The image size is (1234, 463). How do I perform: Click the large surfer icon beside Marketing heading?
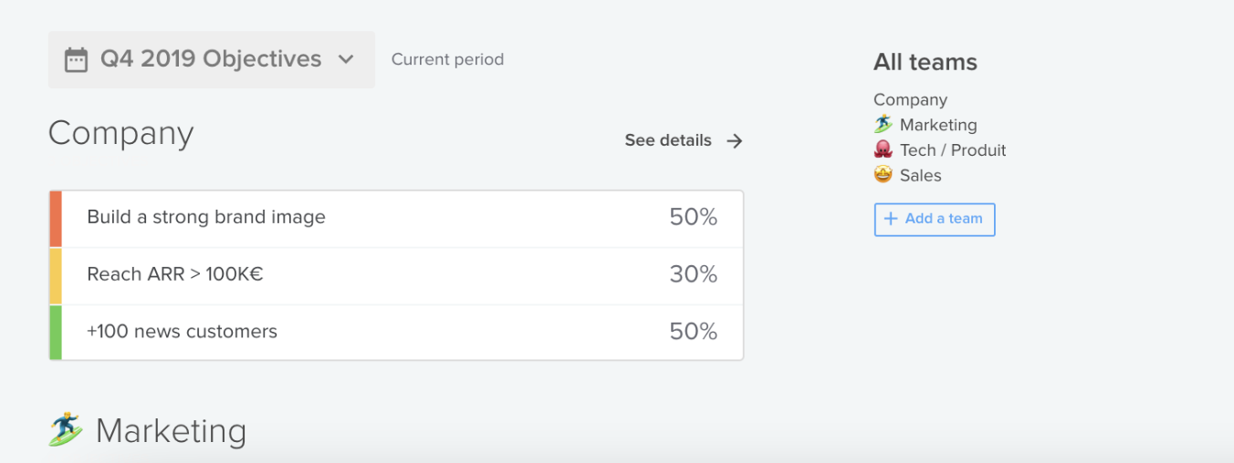coord(65,430)
